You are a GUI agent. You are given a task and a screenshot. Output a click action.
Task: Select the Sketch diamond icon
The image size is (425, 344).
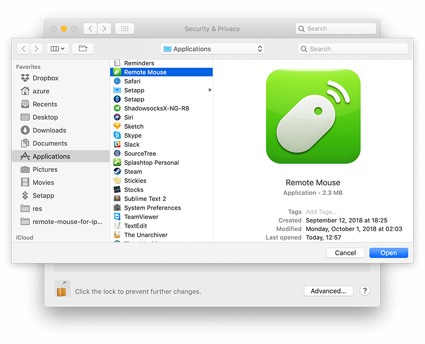117,127
